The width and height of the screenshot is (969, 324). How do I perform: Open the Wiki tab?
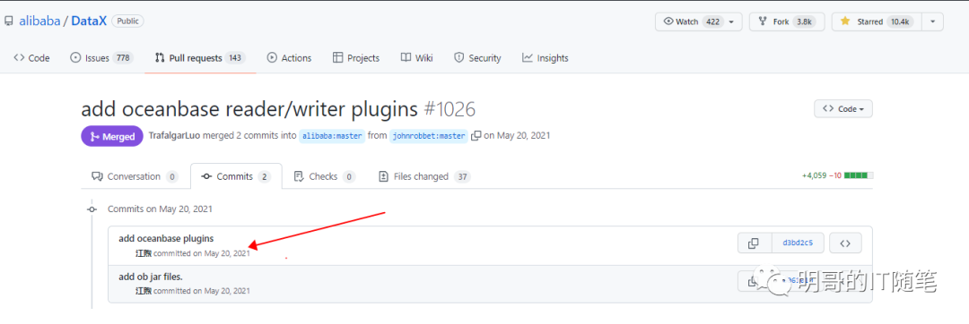pos(416,58)
